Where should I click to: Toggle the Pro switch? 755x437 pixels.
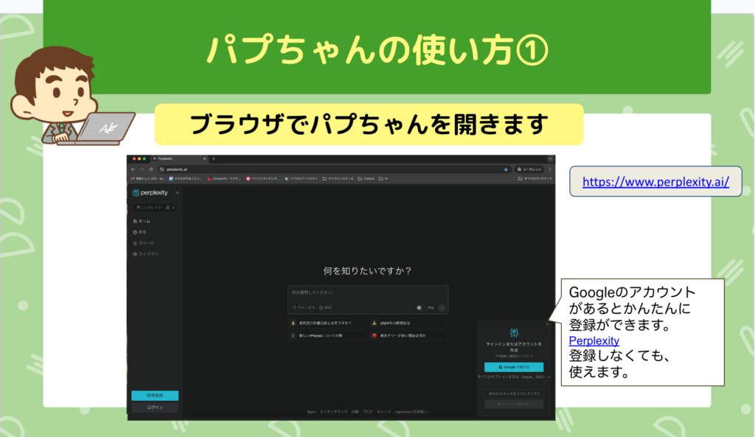[x=420, y=307]
